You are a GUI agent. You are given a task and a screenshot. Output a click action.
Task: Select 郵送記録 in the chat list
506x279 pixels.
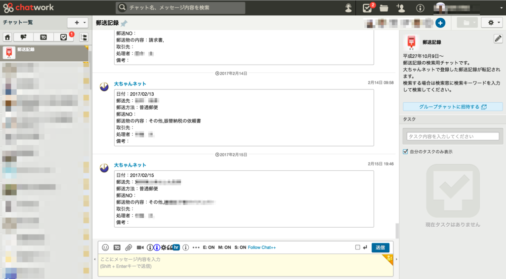pyautogui.click(x=44, y=53)
